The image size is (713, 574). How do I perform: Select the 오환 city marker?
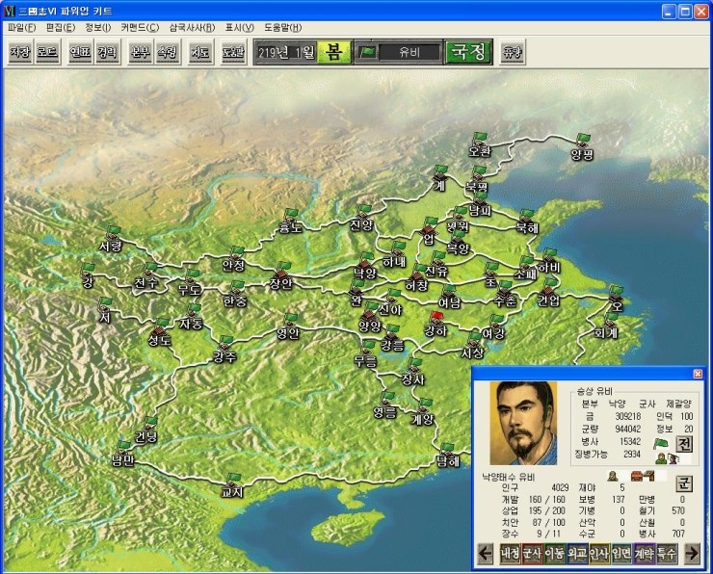tap(480, 145)
